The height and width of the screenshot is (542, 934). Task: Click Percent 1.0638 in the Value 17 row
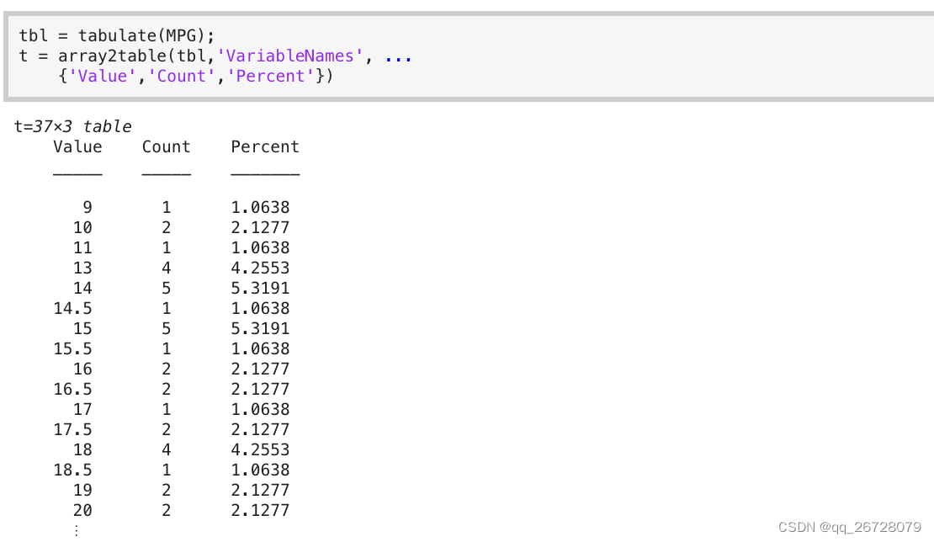click(x=260, y=410)
